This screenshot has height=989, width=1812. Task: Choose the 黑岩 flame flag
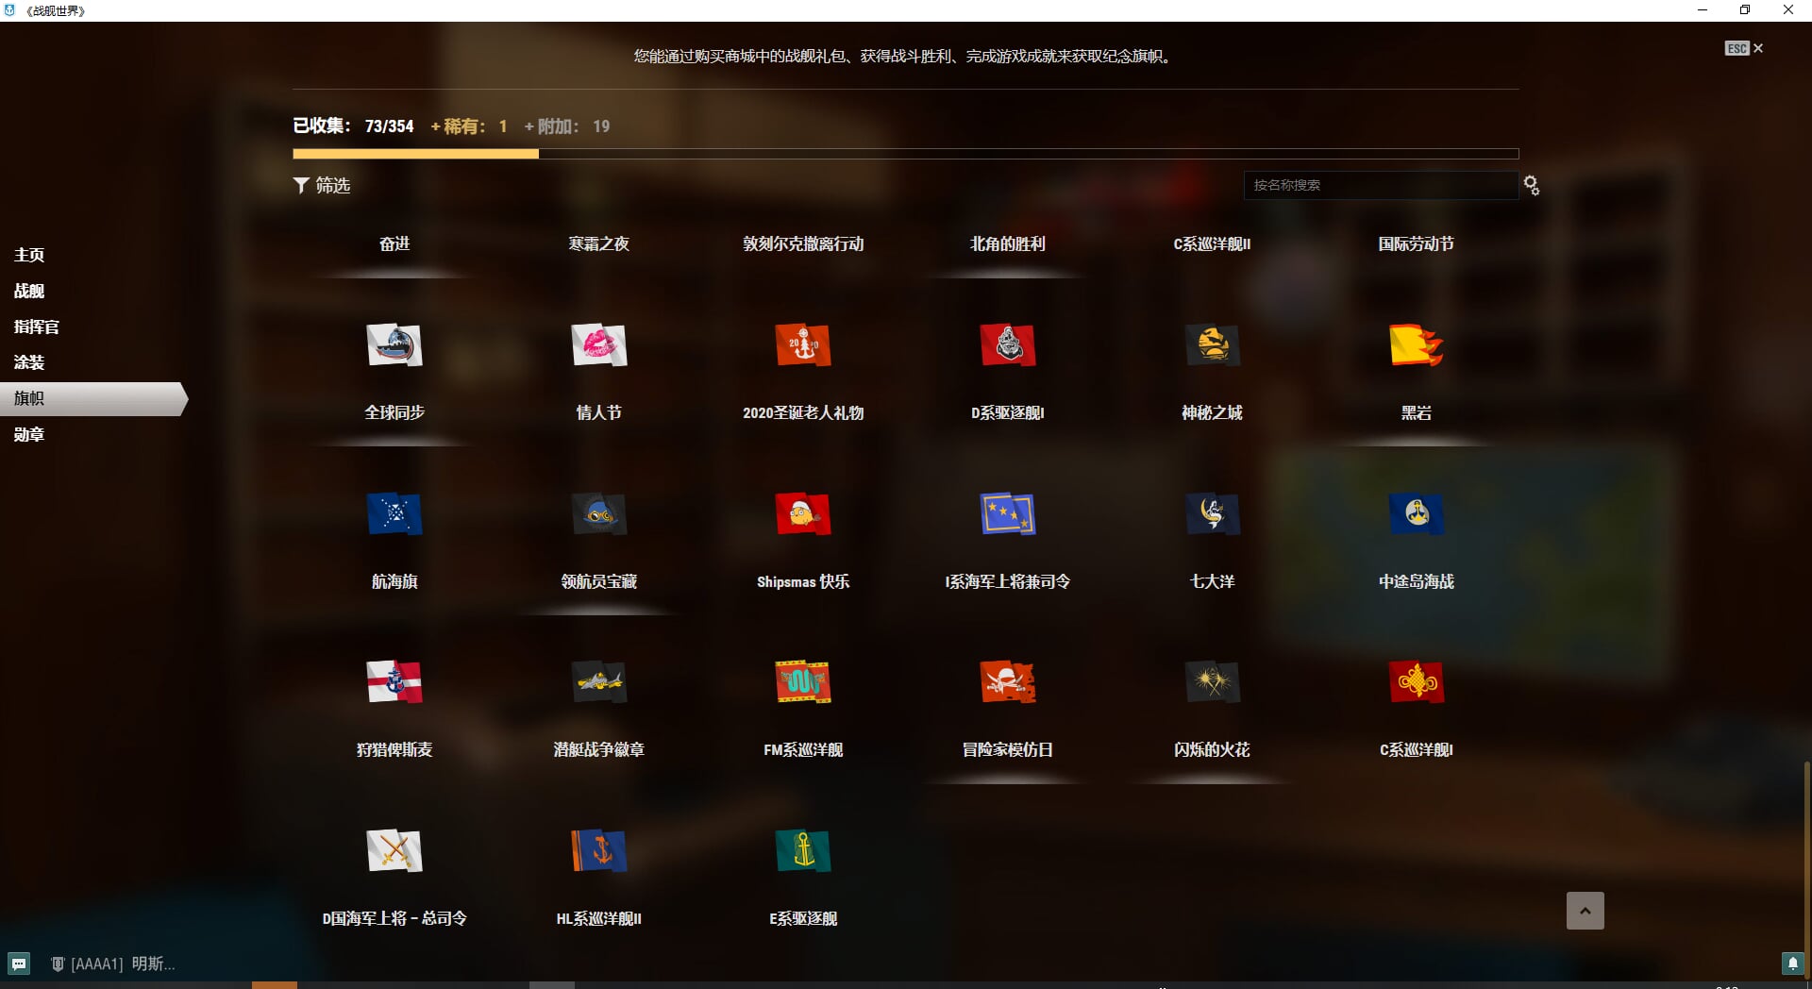pos(1416,345)
